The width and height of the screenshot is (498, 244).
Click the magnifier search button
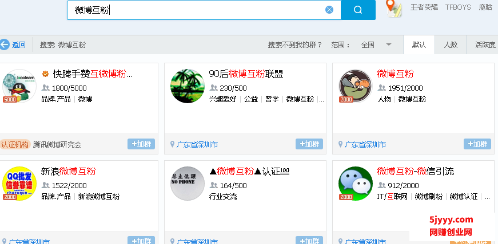pos(358,10)
